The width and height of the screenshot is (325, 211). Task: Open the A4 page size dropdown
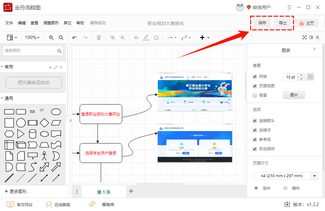tap(314, 176)
